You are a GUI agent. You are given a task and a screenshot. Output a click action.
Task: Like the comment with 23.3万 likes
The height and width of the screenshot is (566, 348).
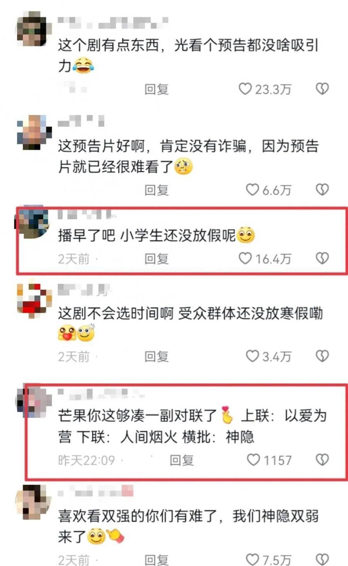(x=245, y=89)
